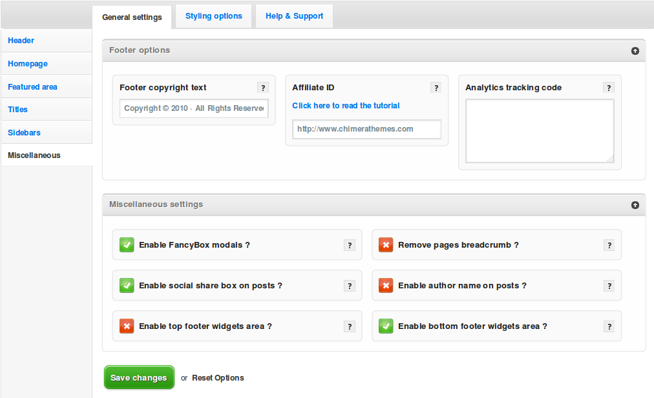654x398 pixels.
Task: Click help icon for author name option
Action: pyautogui.click(x=609, y=286)
